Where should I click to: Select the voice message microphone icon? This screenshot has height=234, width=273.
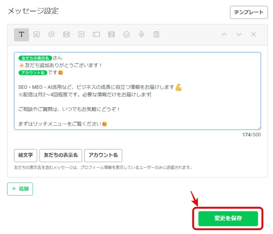(x=141, y=34)
